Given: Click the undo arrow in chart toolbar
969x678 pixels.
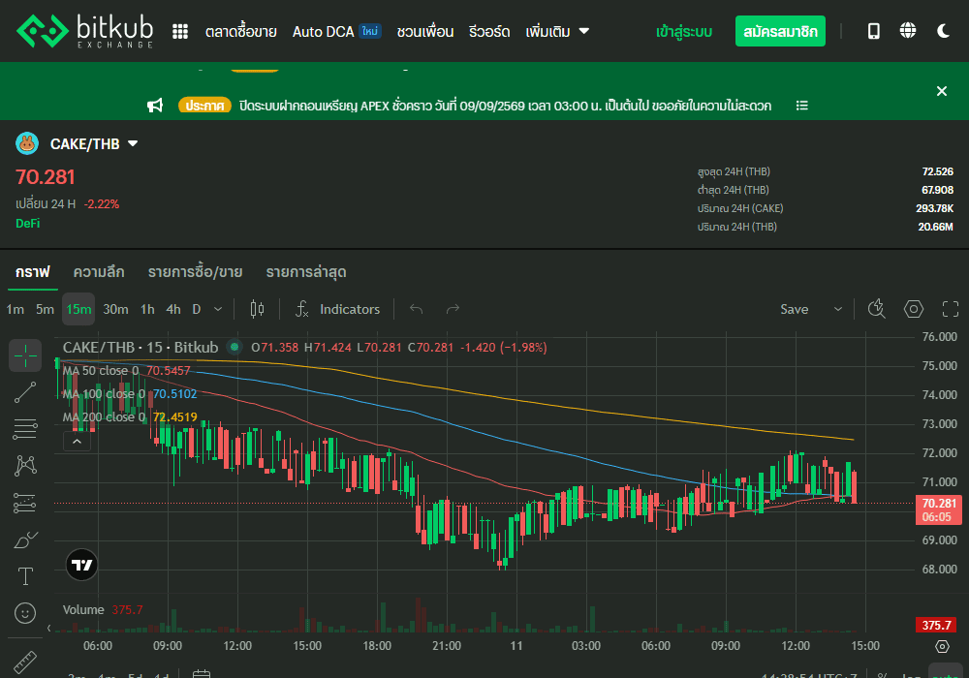Looking at the screenshot, I should pyautogui.click(x=417, y=309).
